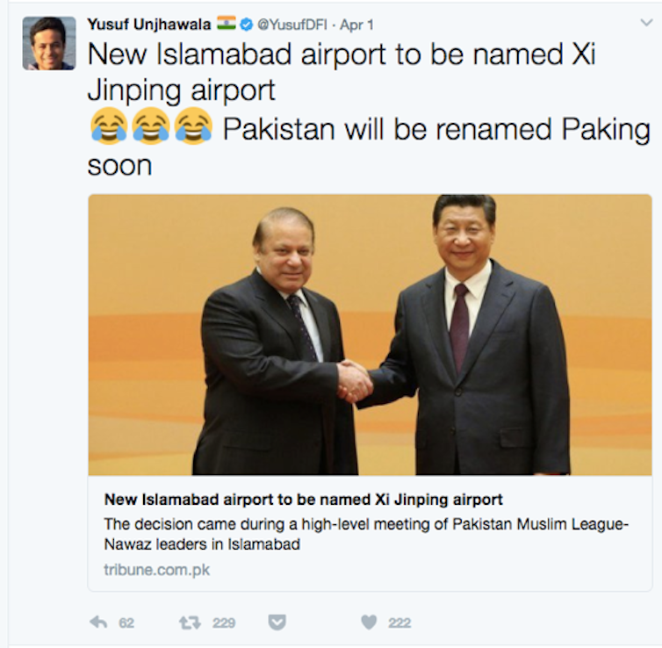Open the article's handshake photo preview
Screen dimensions: 662x648
[x=370, y=335]
